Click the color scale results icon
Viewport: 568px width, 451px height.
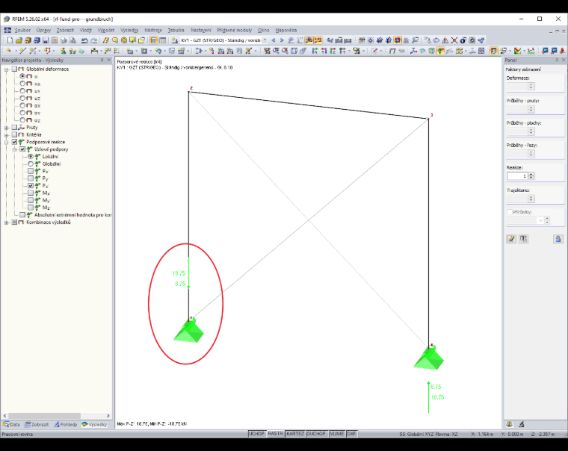click(x=518, y=51)
